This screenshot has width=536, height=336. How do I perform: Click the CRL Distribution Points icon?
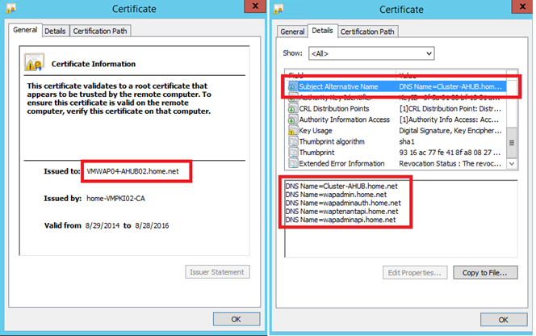point(292,109)
